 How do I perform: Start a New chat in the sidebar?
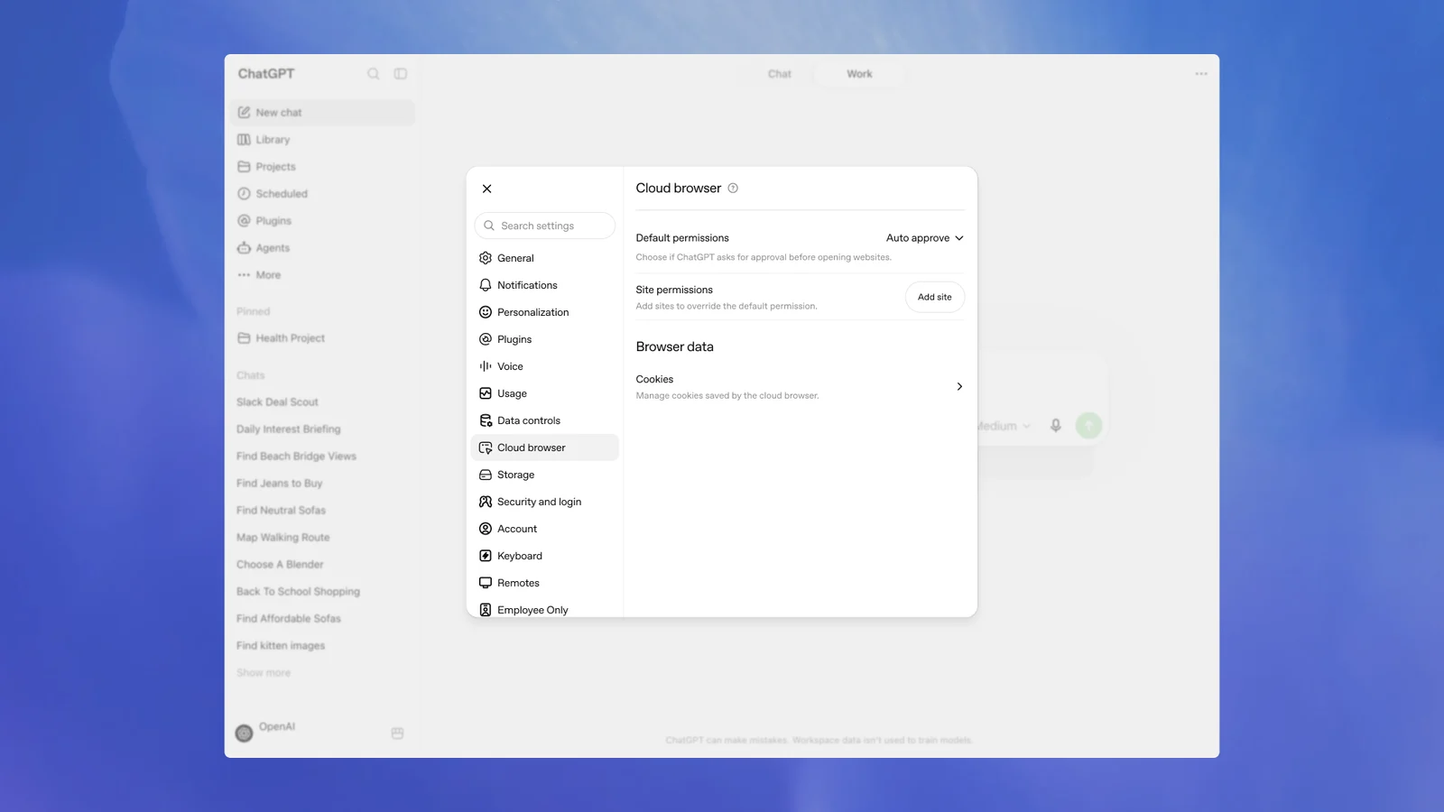322,113
